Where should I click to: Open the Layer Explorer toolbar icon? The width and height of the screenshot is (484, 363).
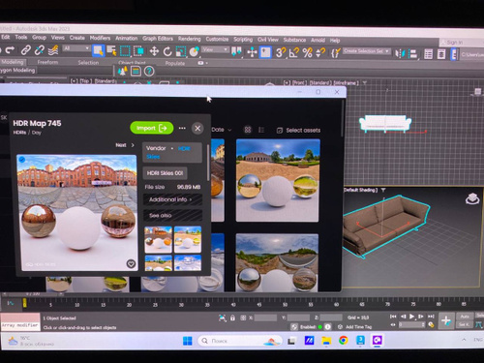[x=441, y=54]
